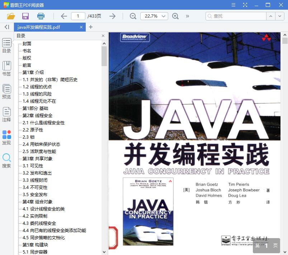The image size is (288, 255).
Task: Open the 注释 annotations sidebar panel
Action: pos(6,115)
